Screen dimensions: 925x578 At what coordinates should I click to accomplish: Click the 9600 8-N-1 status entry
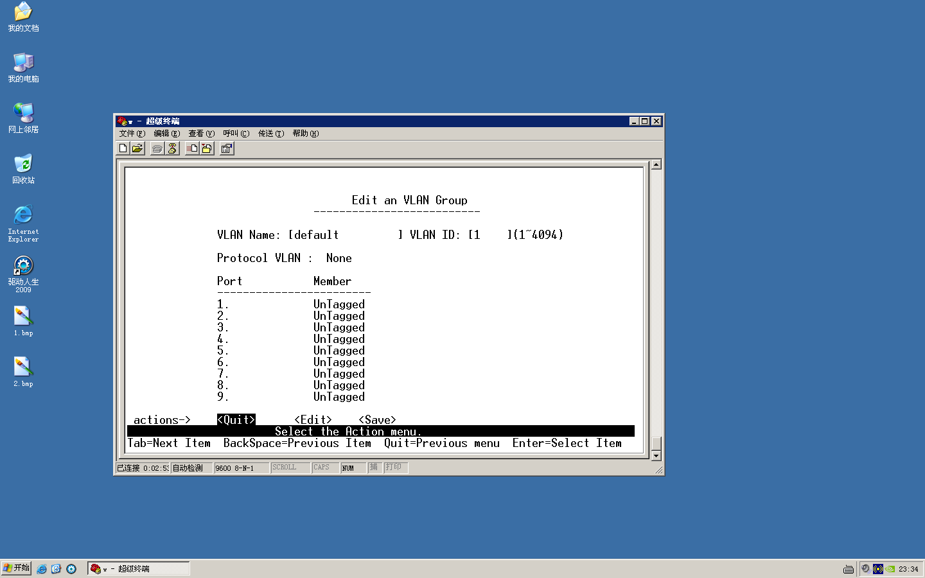pos(241,468)
